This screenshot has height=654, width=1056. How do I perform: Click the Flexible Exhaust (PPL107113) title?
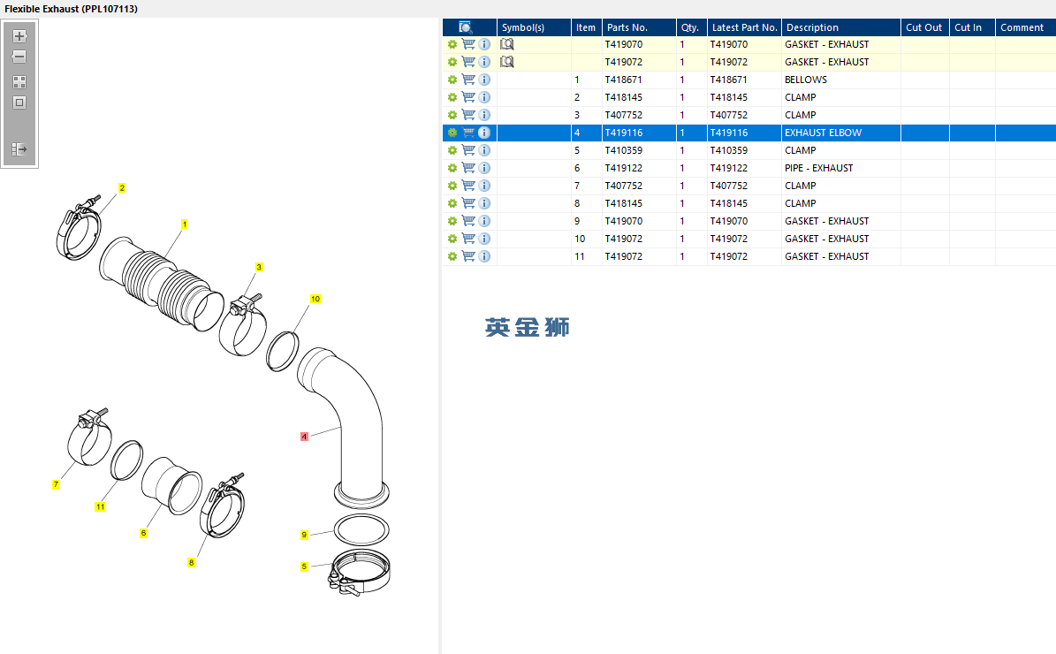(72, 9)
